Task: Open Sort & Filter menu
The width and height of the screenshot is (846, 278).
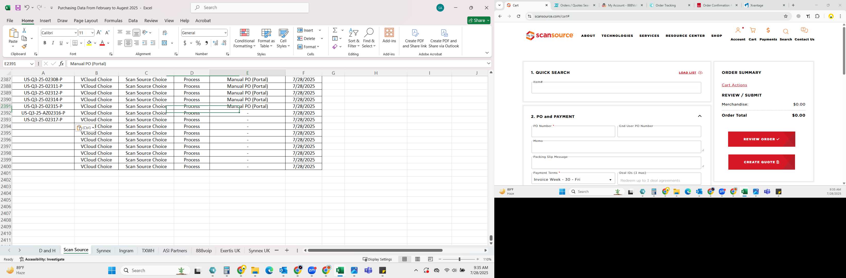Action: 354,38
